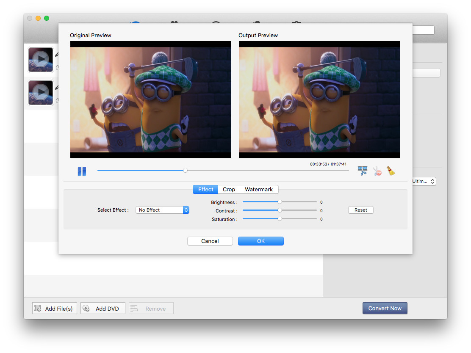Screen dimensions: 471x353
Task: Minimize window with the yellow button
Action: (38, 18)
